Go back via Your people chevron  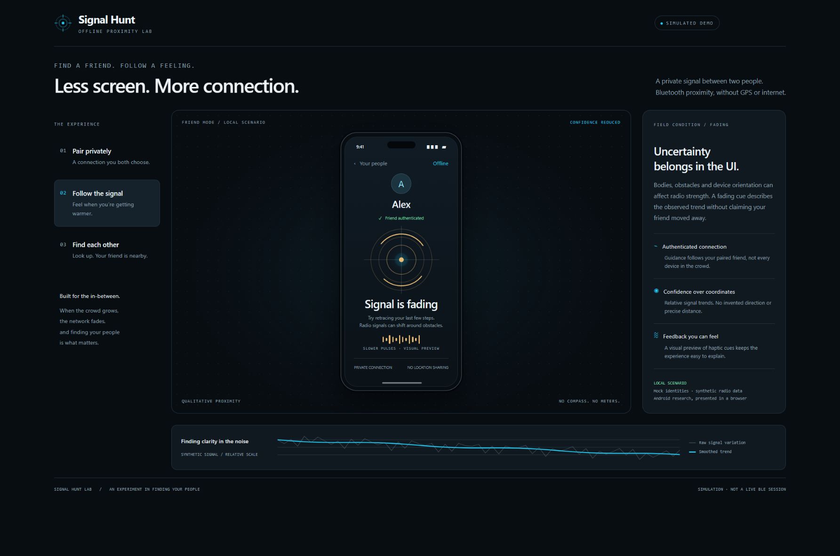click(x=355, y=164)
